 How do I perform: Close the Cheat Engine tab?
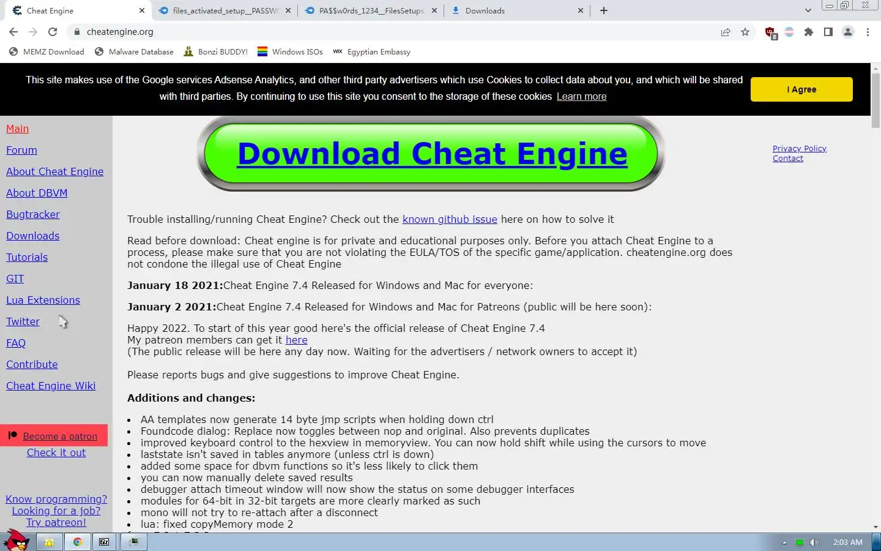tap(142, 10)
